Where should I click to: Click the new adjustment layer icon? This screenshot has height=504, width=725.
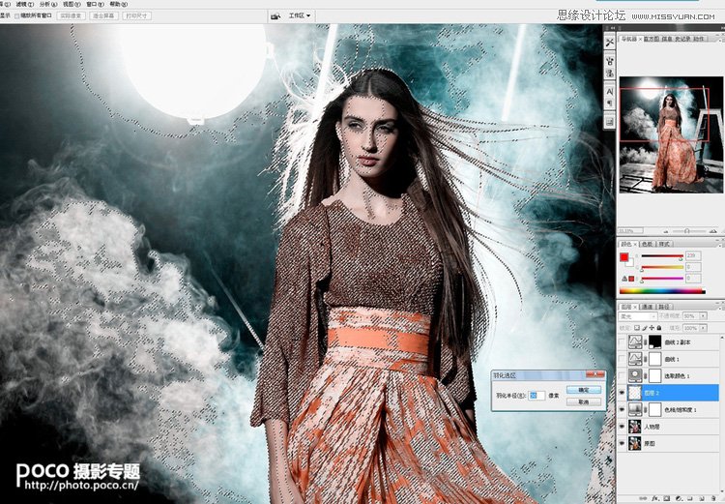tap(678, 499)
